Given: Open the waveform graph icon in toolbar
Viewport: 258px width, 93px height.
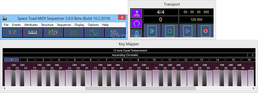Looking at the screenshot, I should point(94,32).
